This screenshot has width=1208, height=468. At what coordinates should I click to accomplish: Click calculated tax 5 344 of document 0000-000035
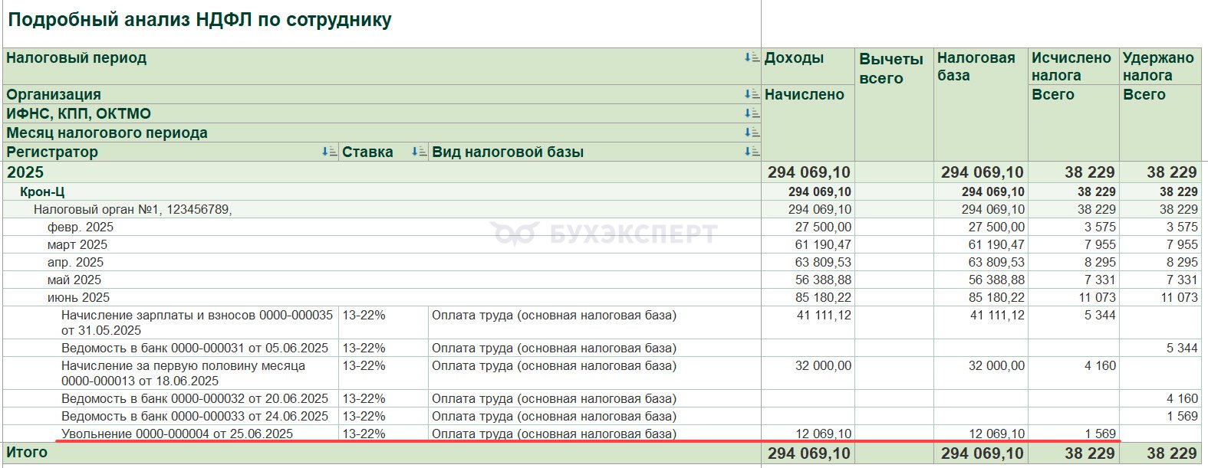click(x=1100, y=315)
